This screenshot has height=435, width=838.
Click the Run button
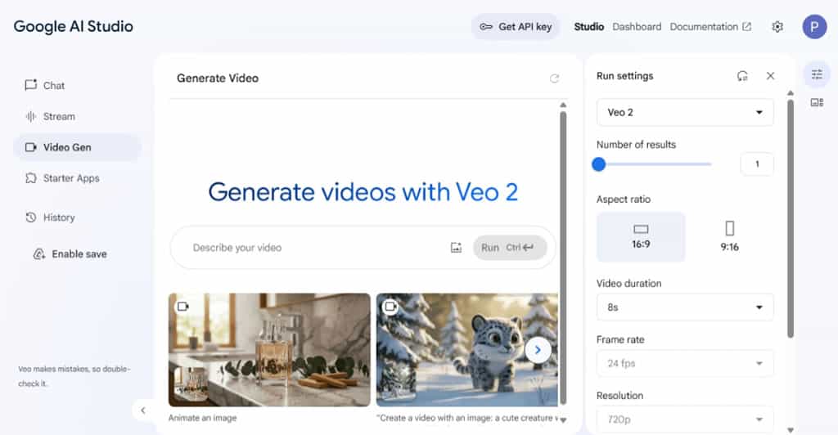tap(509, 248)
